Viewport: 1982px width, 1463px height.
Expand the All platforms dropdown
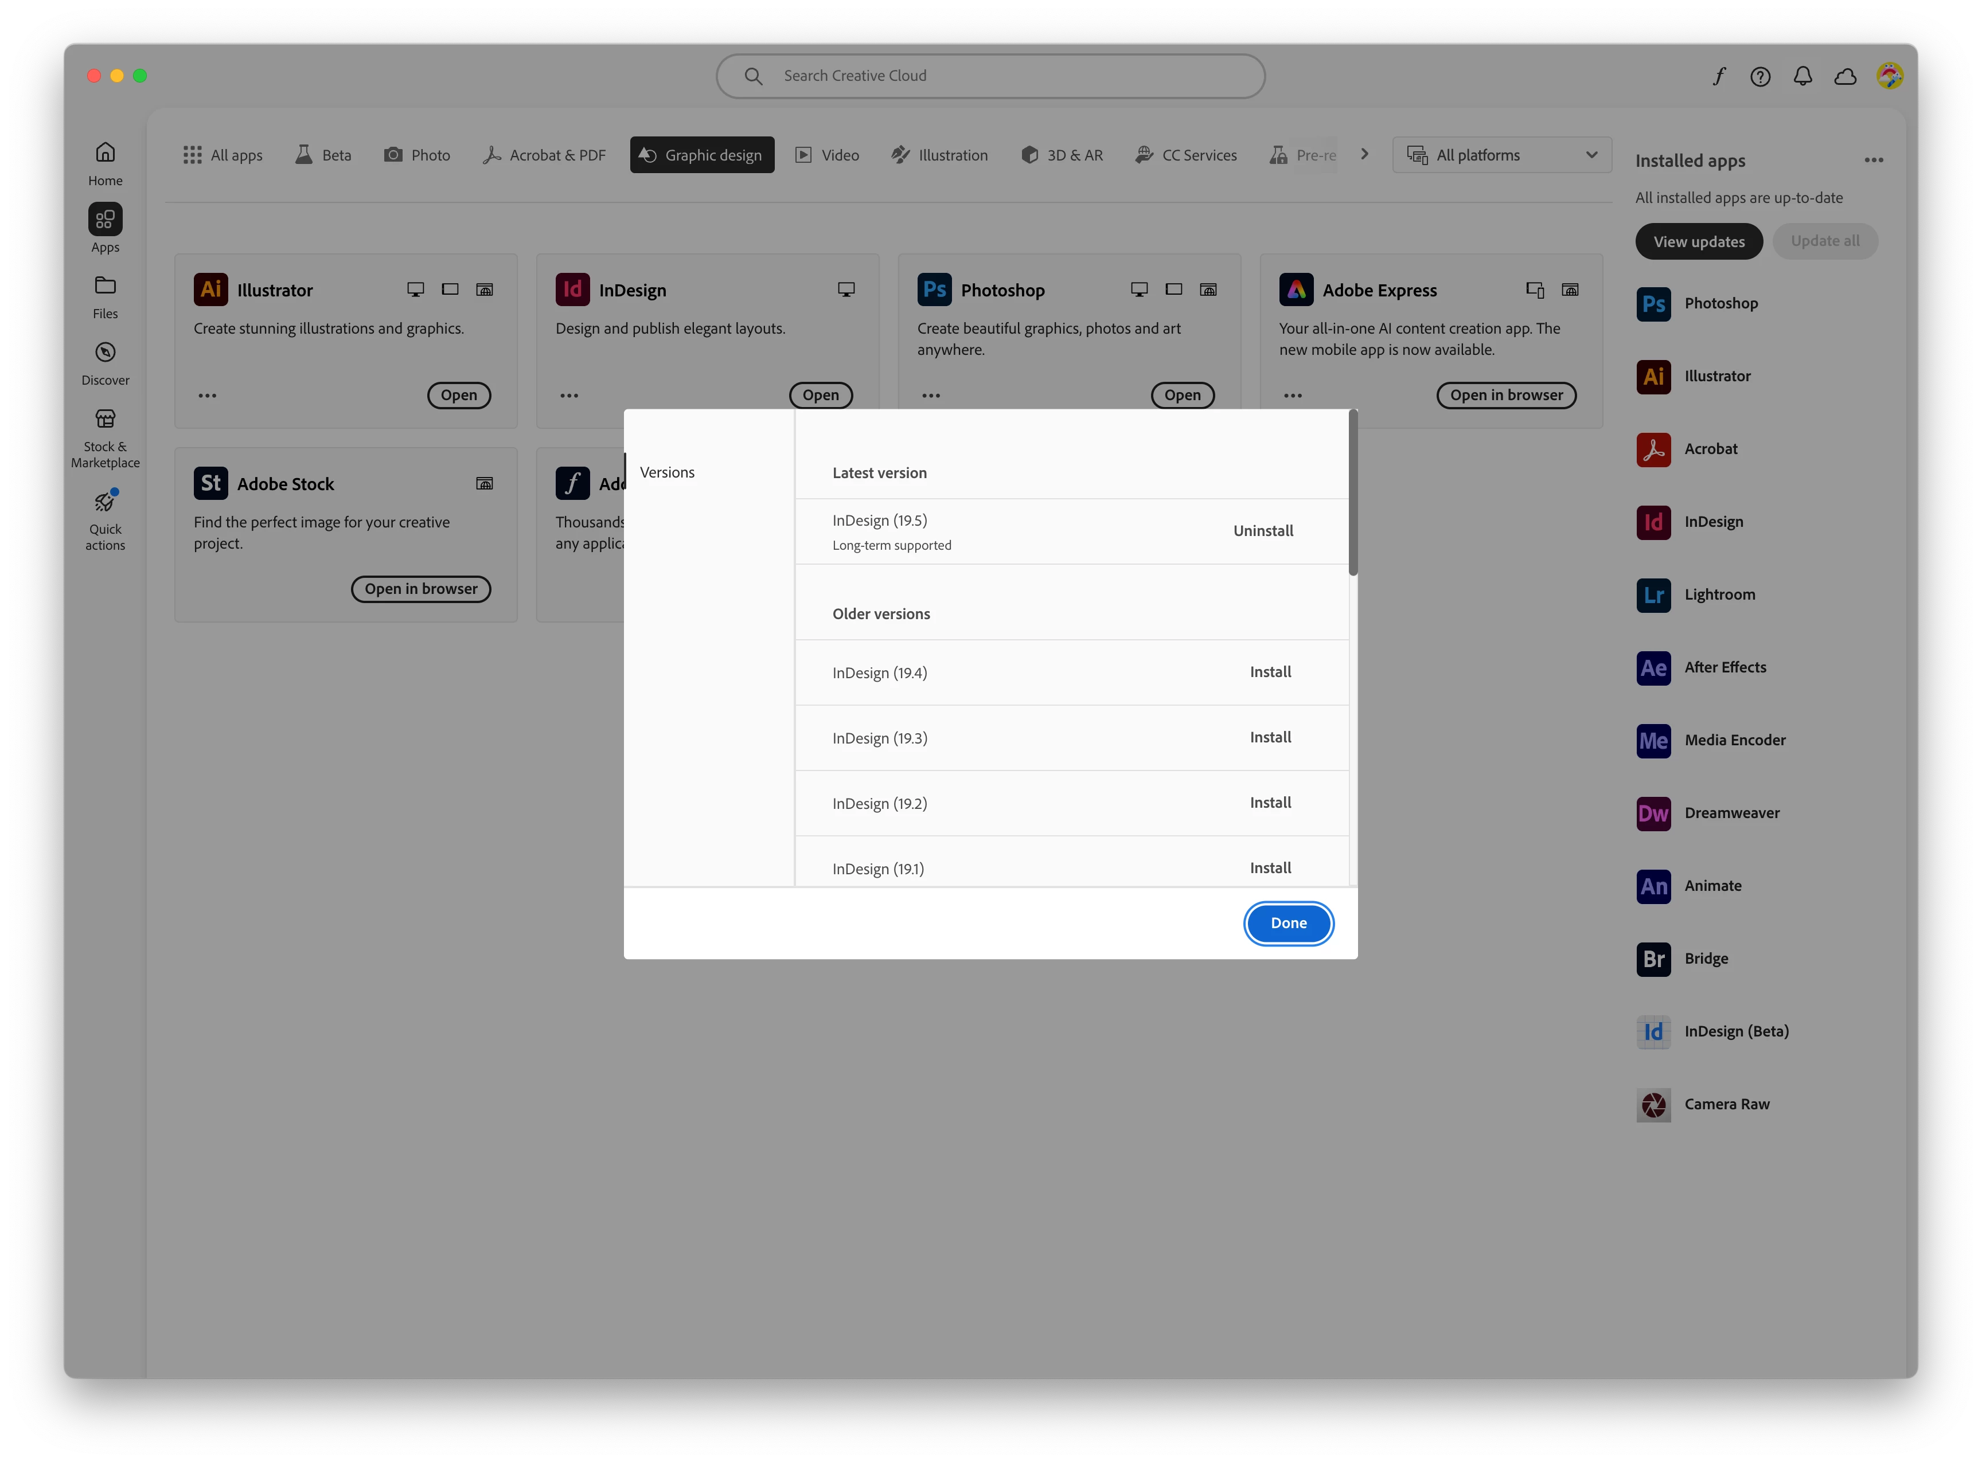(1502, 155)
